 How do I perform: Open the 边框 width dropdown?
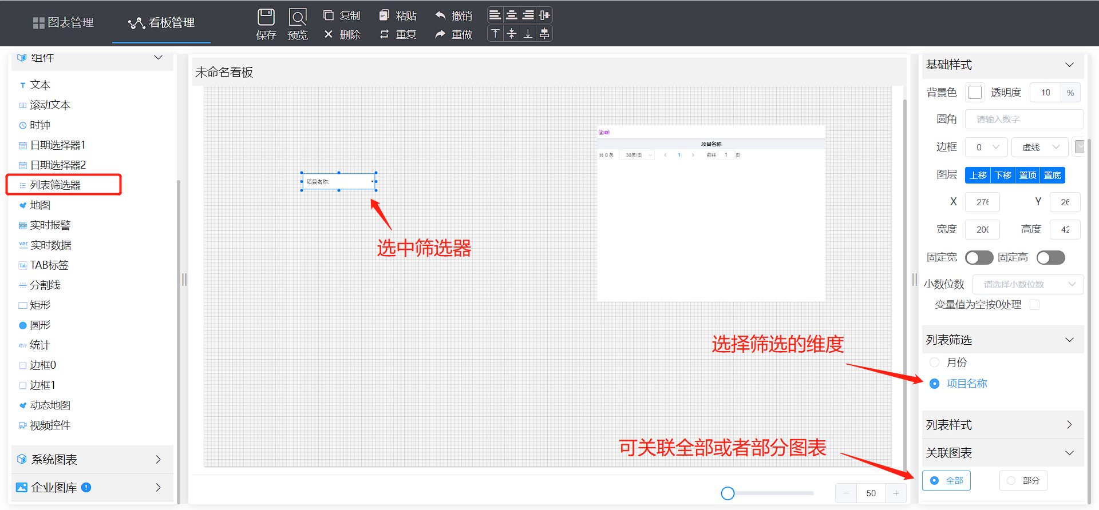[987, 148]
